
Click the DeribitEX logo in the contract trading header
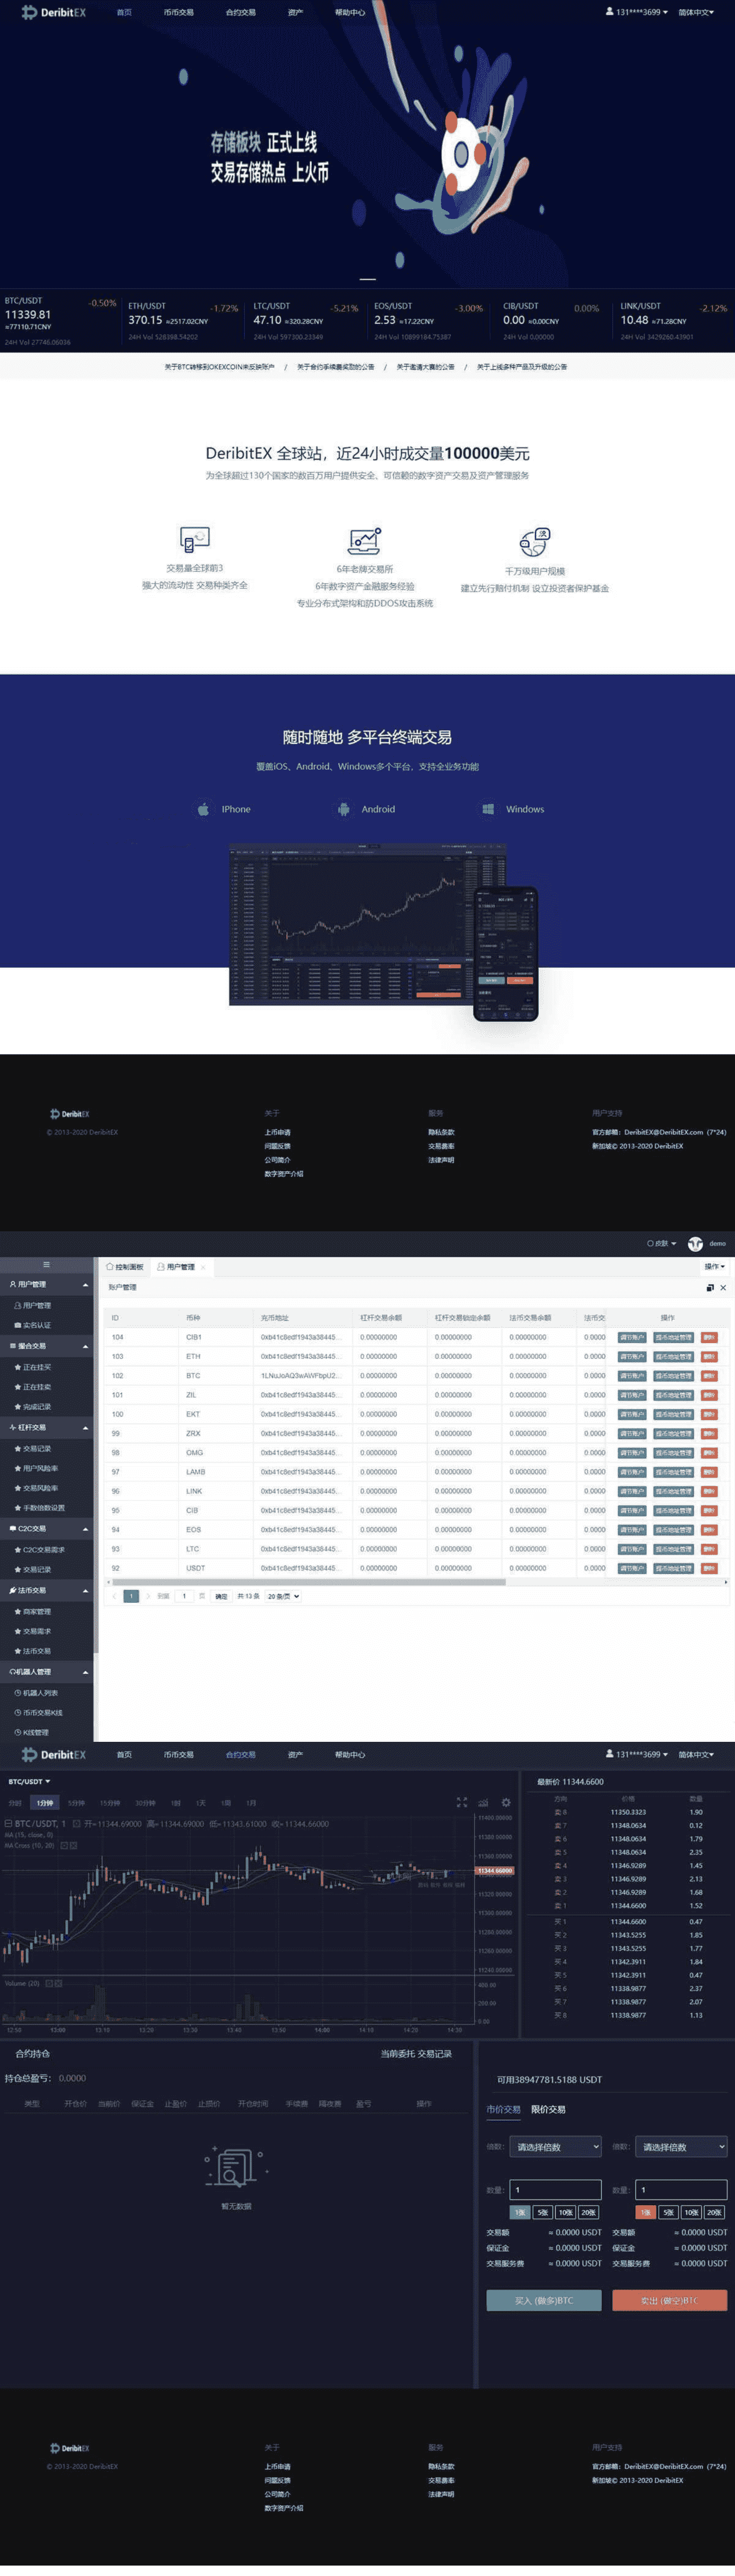pyautogui.click(x=54, y=1754)
